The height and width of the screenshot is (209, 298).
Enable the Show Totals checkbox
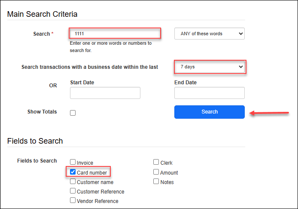click(73, 113)
